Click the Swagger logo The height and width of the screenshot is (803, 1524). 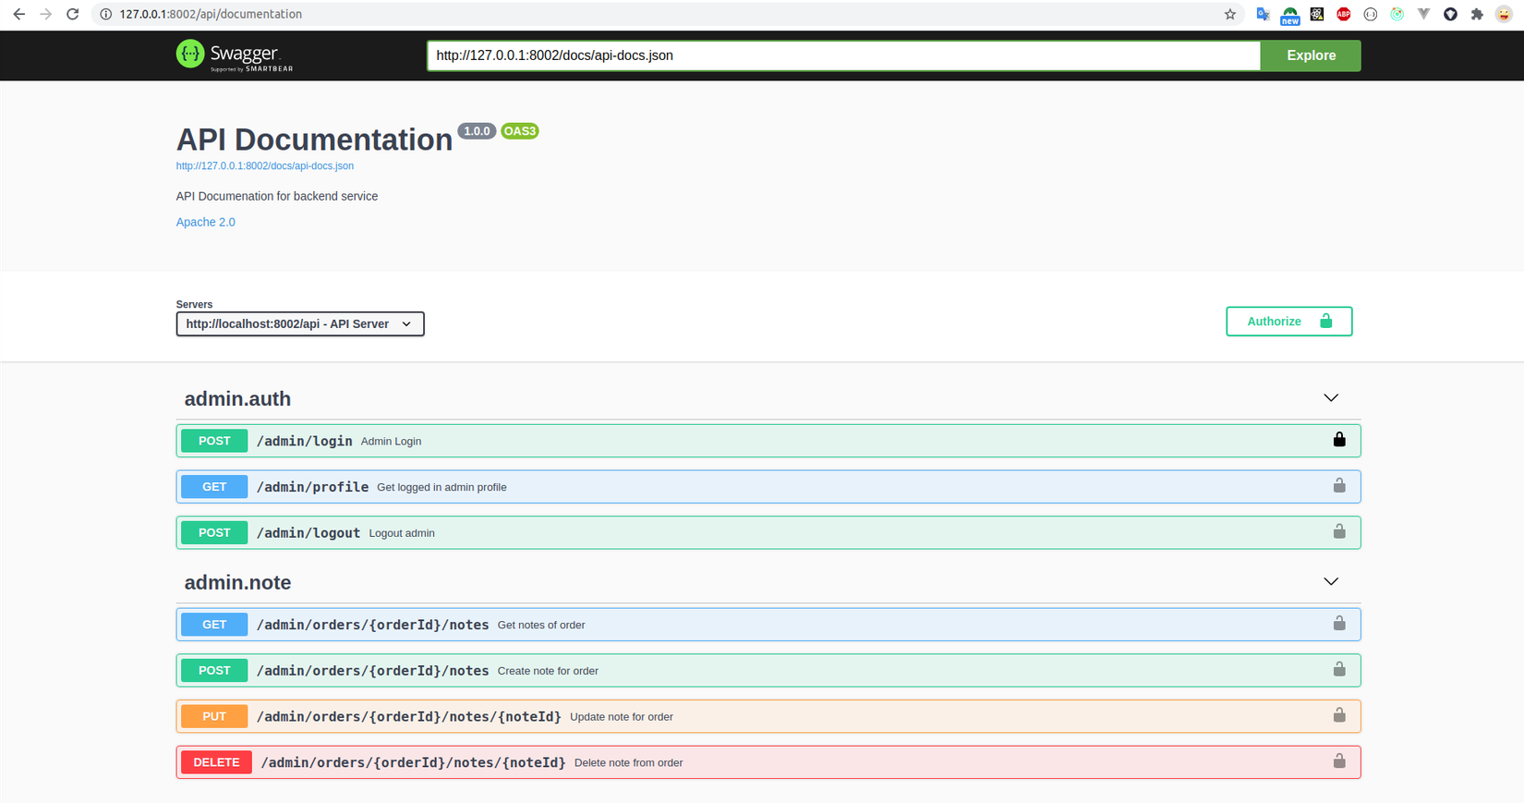(x=235, y=55)
